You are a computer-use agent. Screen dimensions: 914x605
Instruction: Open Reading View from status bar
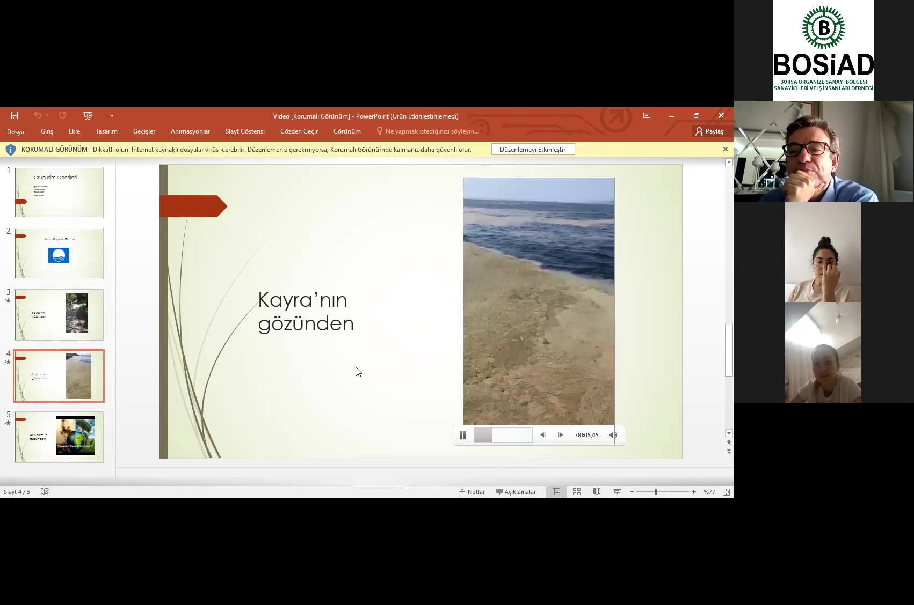pos(597,492)
